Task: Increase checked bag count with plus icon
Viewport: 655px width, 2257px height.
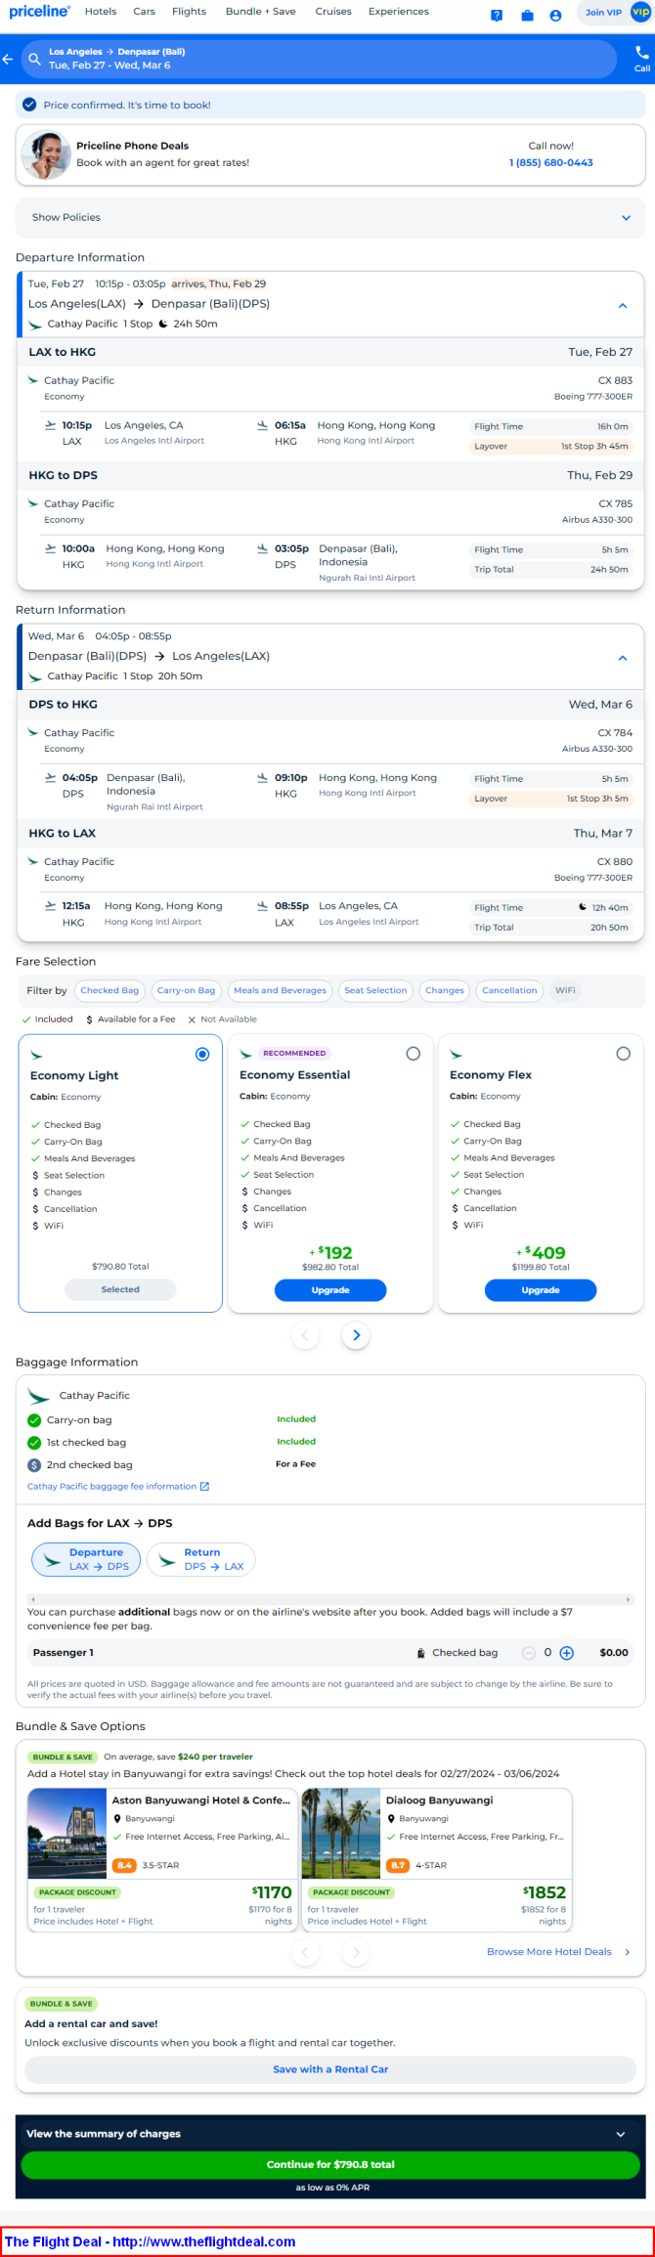Action: 567,1653
